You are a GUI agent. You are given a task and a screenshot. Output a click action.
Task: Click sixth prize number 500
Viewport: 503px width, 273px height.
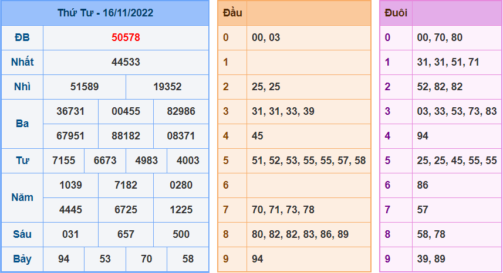[181, 234]
